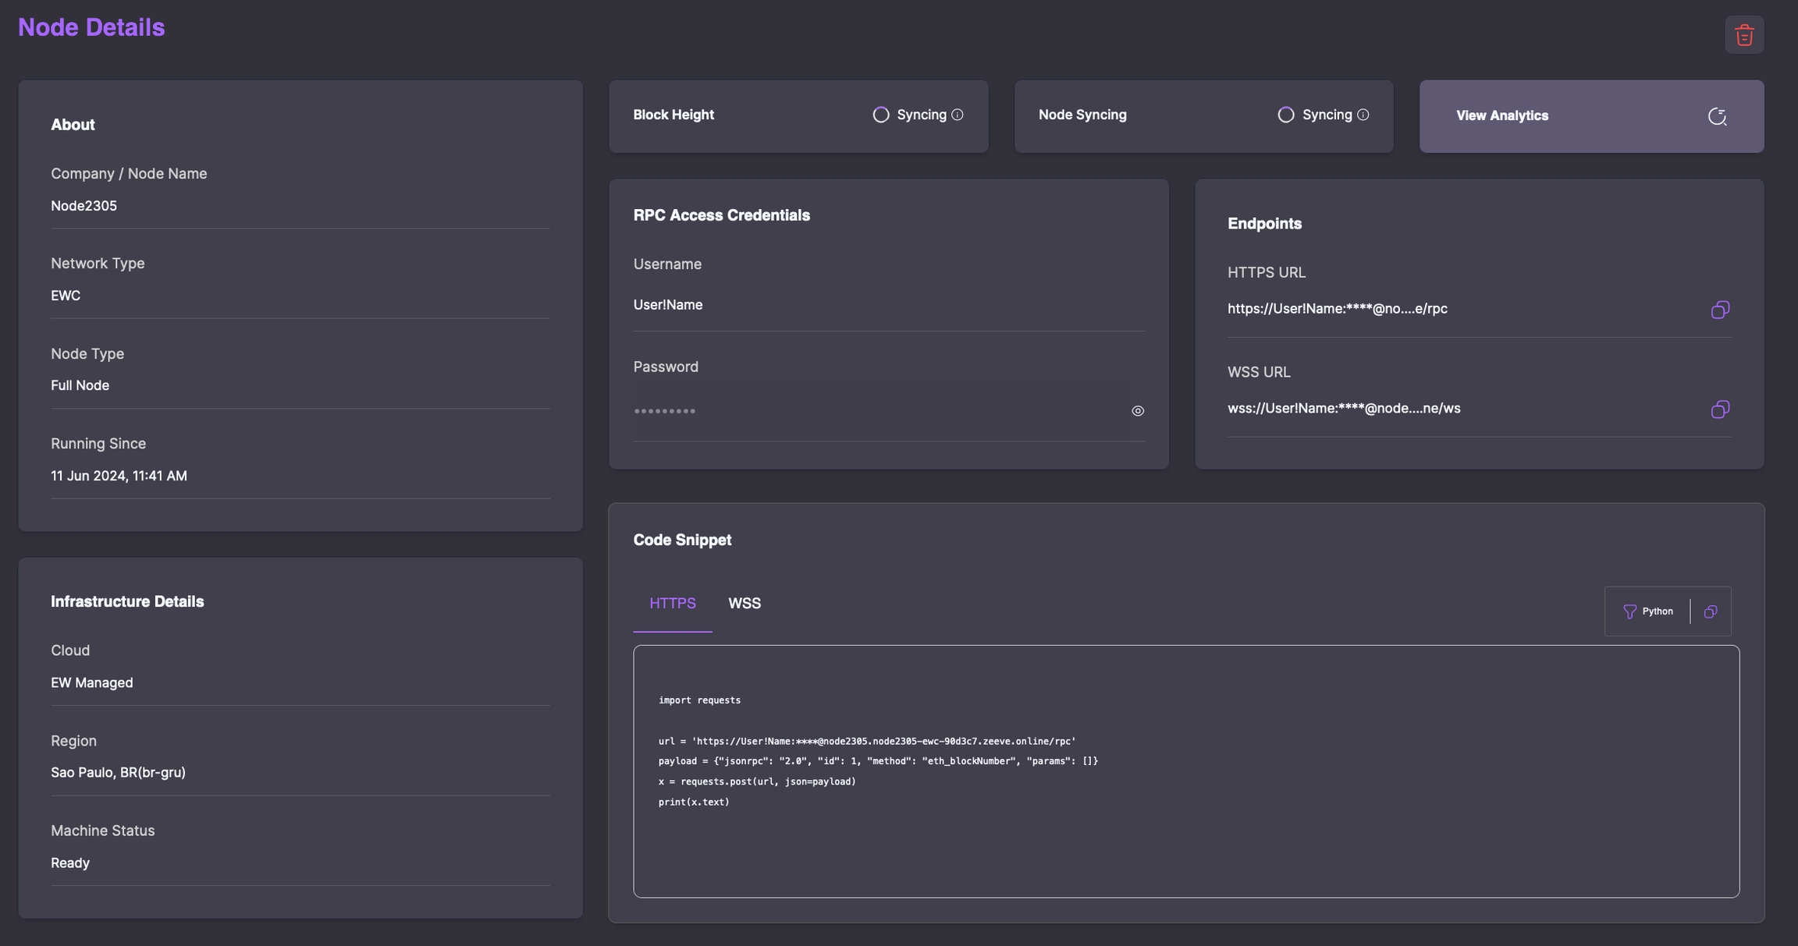The width and height of the screenshot is (1798, 946).
Task: Switch to the WSS code snippet tab
Action: (744, 604)
